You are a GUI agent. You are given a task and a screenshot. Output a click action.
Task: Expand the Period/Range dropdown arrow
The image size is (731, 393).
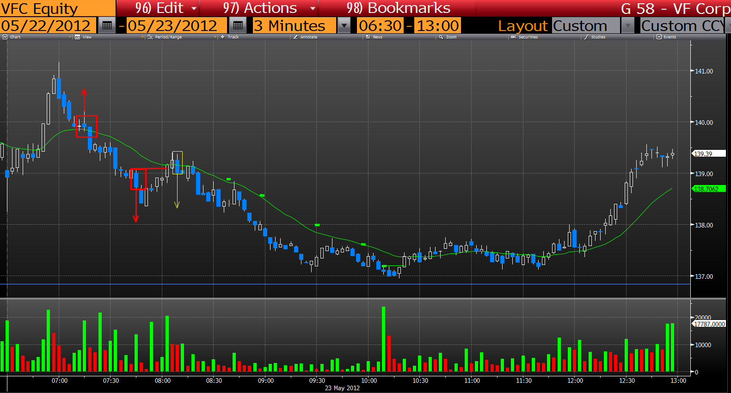tap(215, 37)
